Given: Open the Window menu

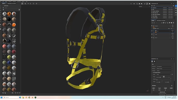Looking at the screenshot, I should point(10,2).
